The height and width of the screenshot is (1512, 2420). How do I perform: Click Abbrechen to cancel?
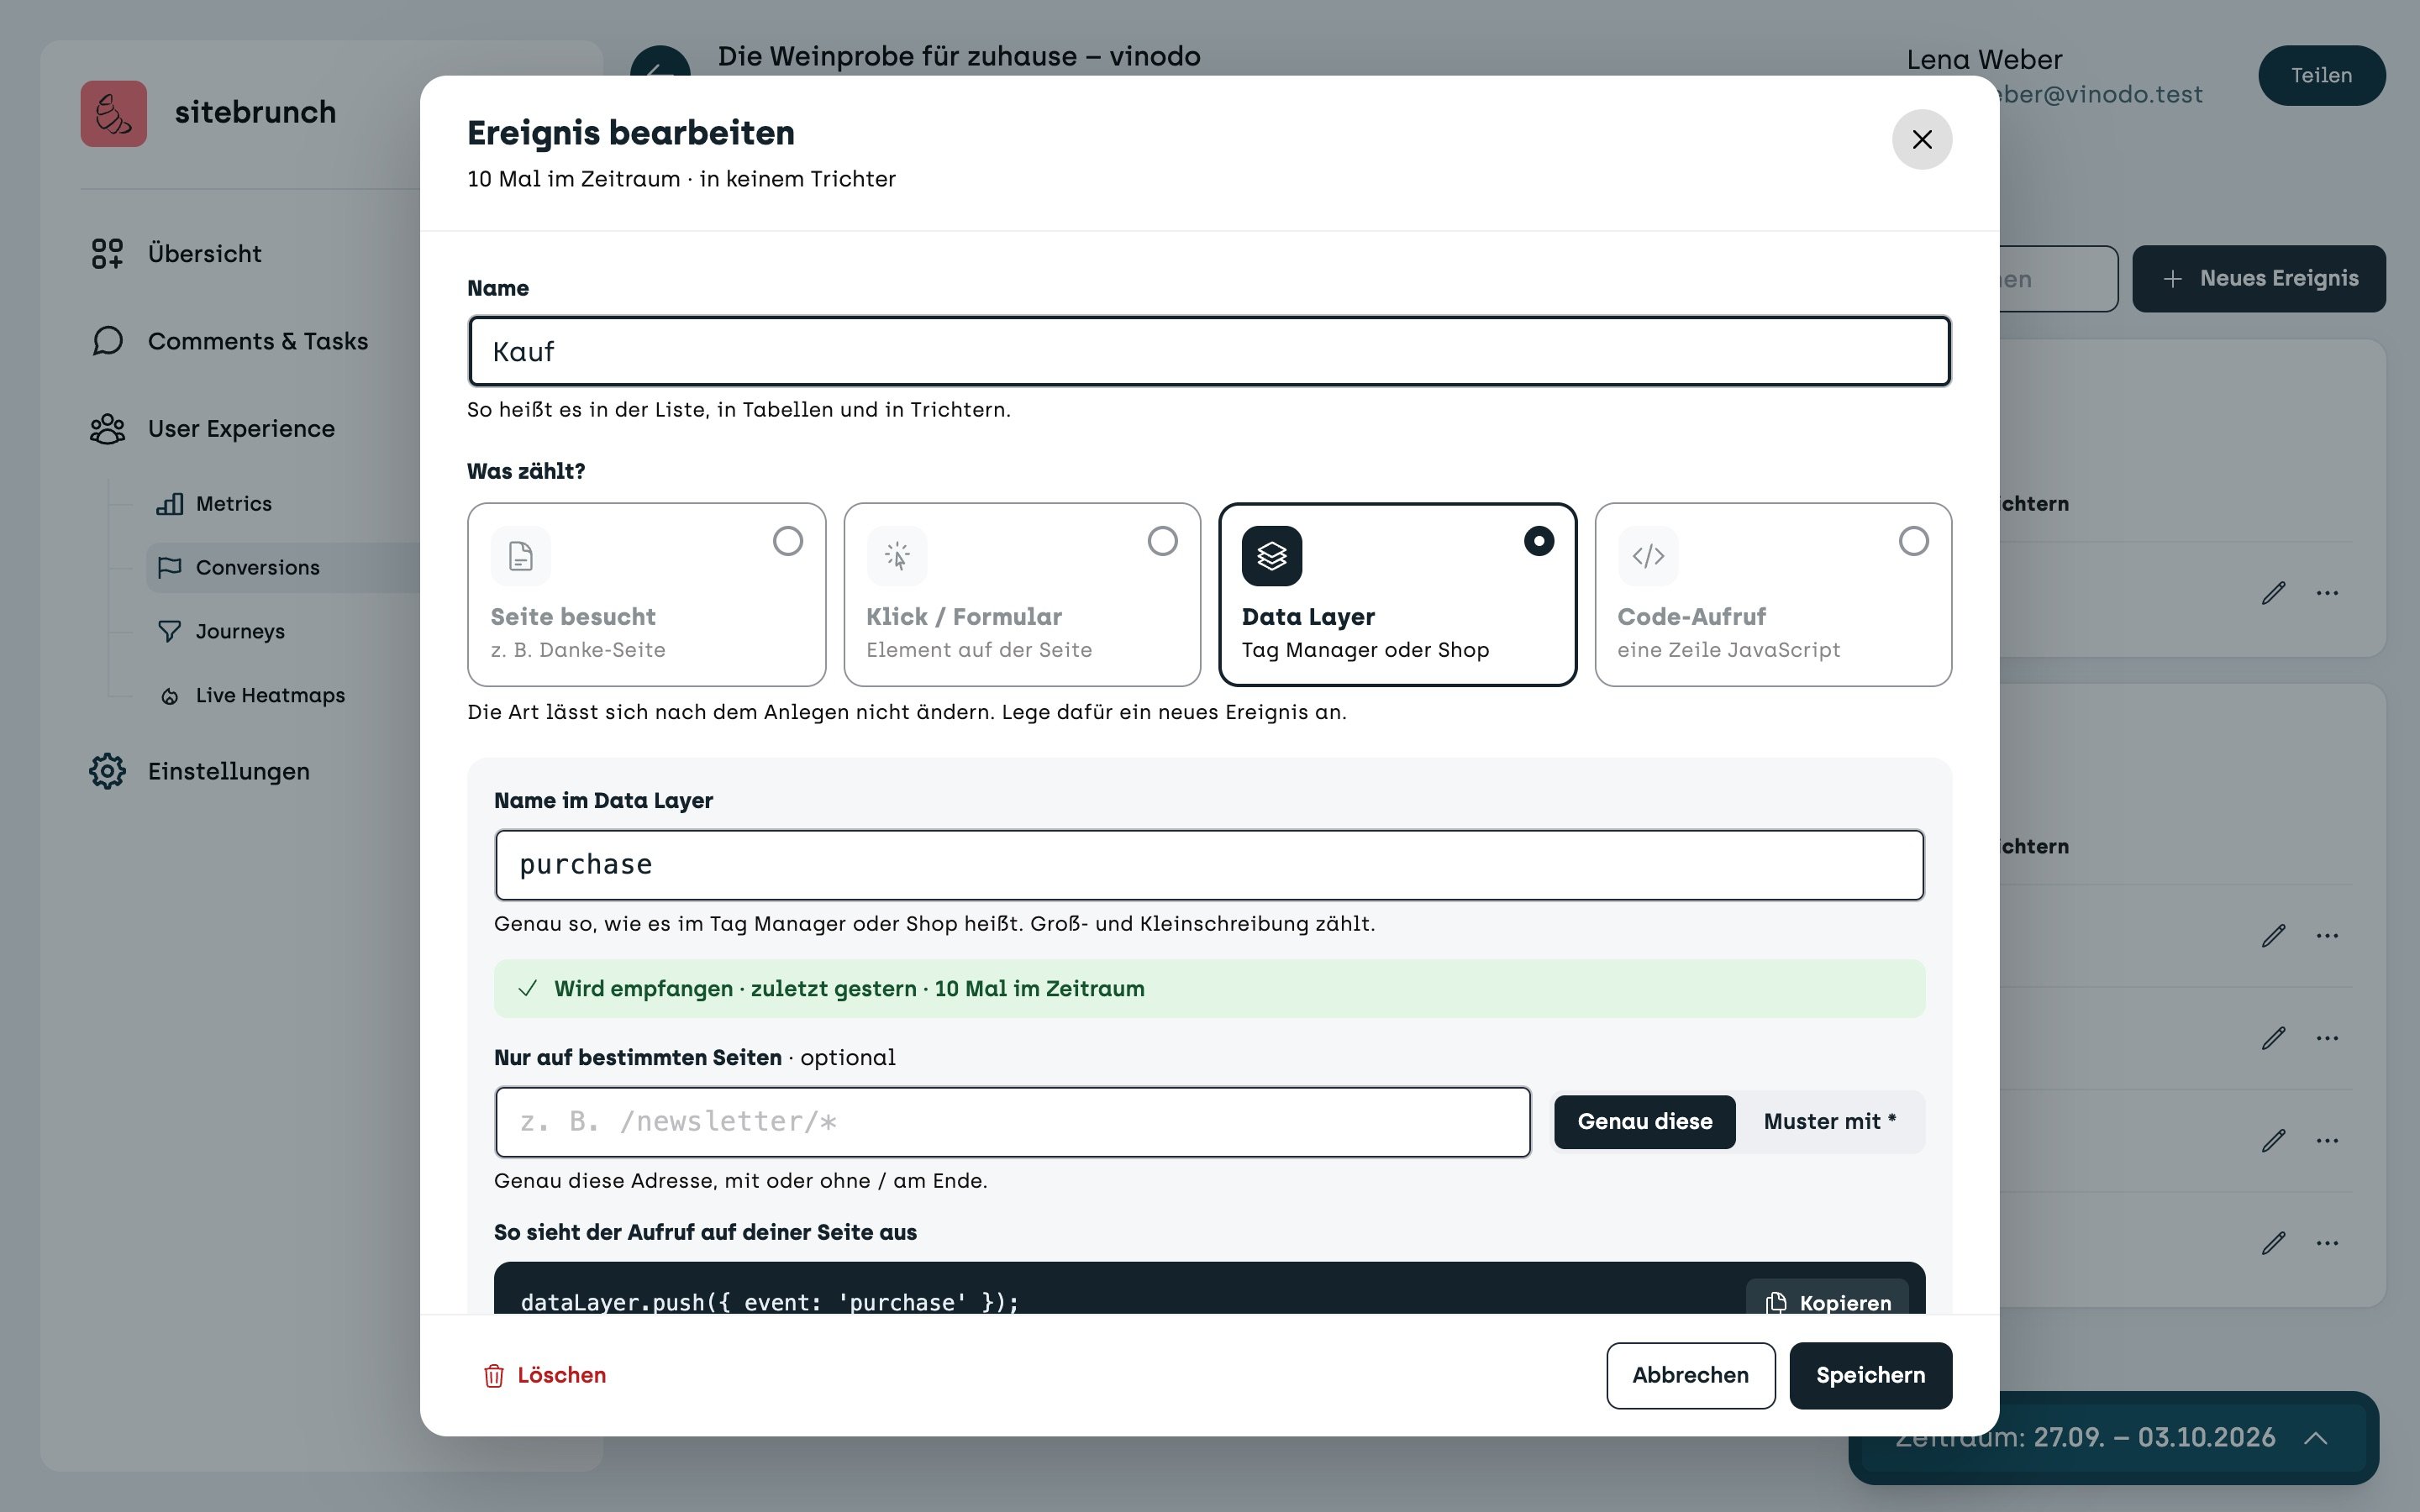tap(1690, 1375)
